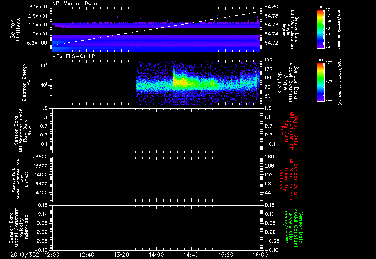
Task: Click the 12:00 time axis label
Action: (x=52, y=255)
